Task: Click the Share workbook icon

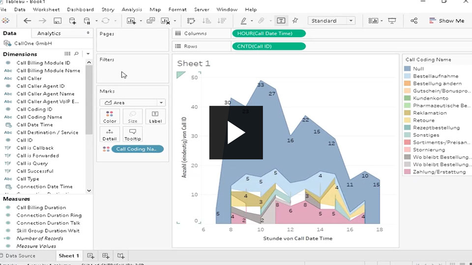Action: point(414,21)
